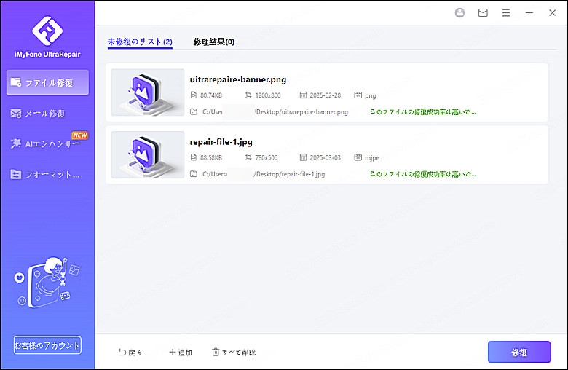Click crop resolution icon beside 780x506
Viewport: 568px width, 370px height.
tap(248, 157)
